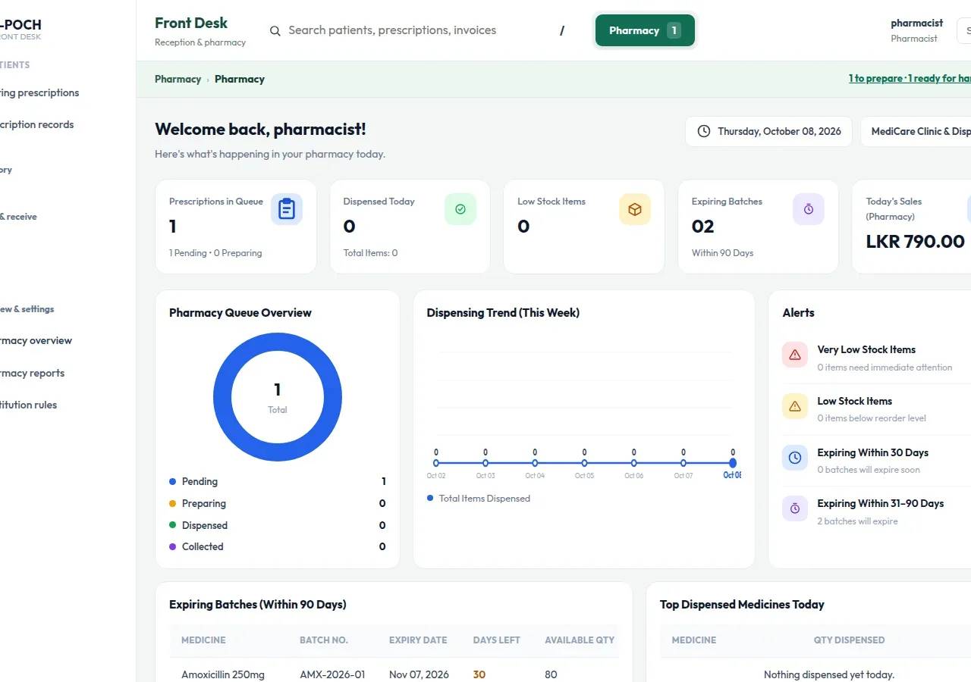
Task: Click the clock icon beside Thursday, October 08
Action: 704,131
